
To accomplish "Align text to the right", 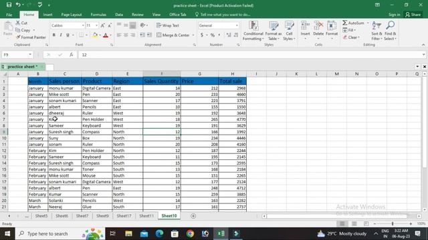I will [x=132, y=35].
